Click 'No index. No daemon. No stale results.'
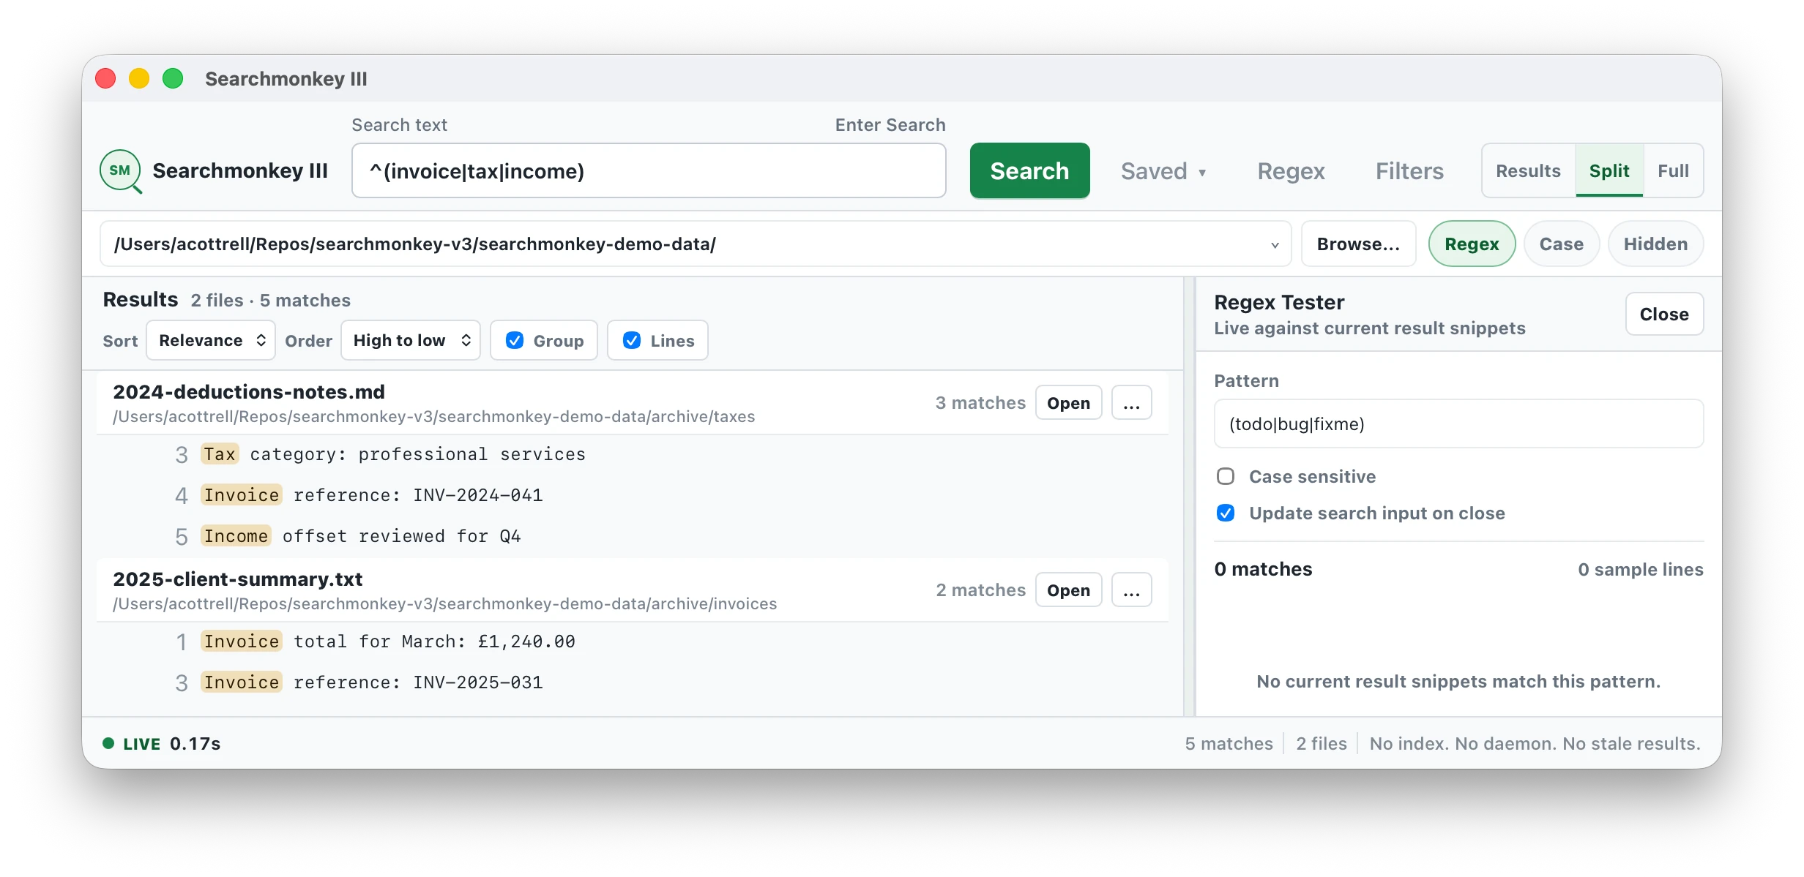Viewport: 1804px width, 877px height. tap(1535, 744)
